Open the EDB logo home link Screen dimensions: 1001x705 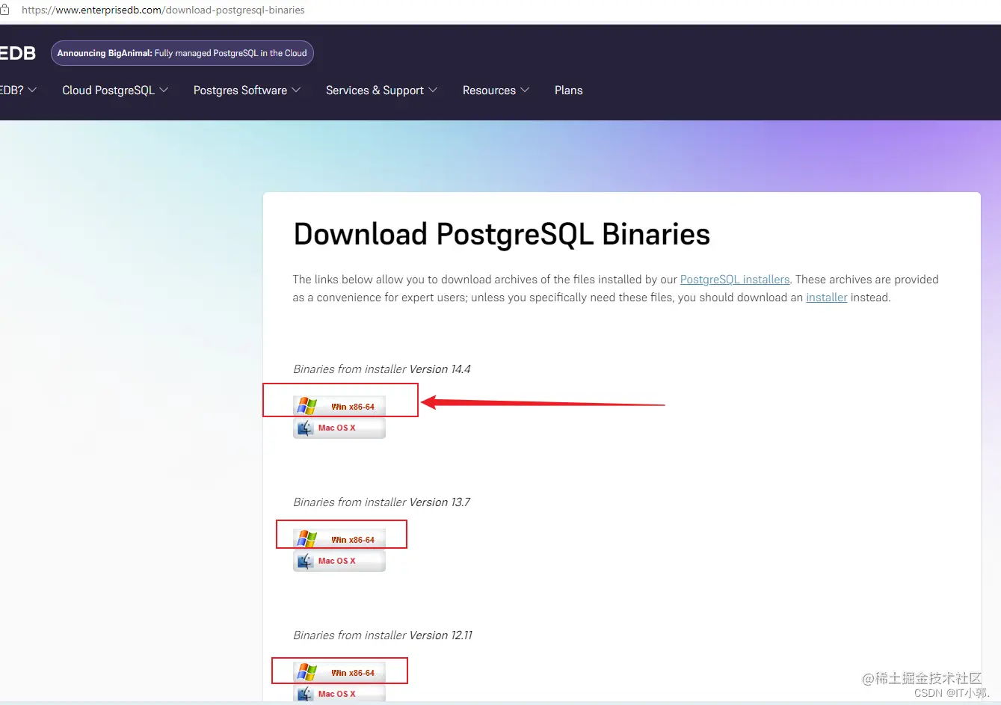(18, 53)
